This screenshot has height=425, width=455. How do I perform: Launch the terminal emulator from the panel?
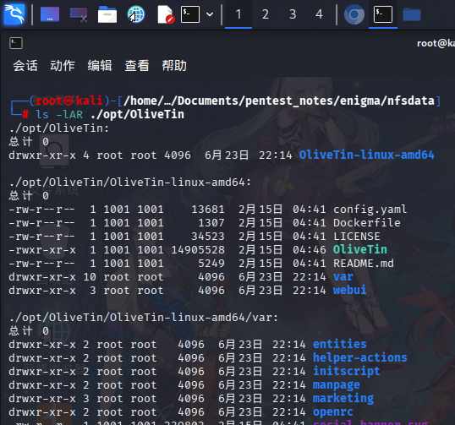click(x=190, y=14)
